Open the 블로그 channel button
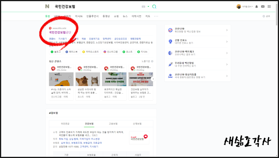 click(x=56, y=52)
